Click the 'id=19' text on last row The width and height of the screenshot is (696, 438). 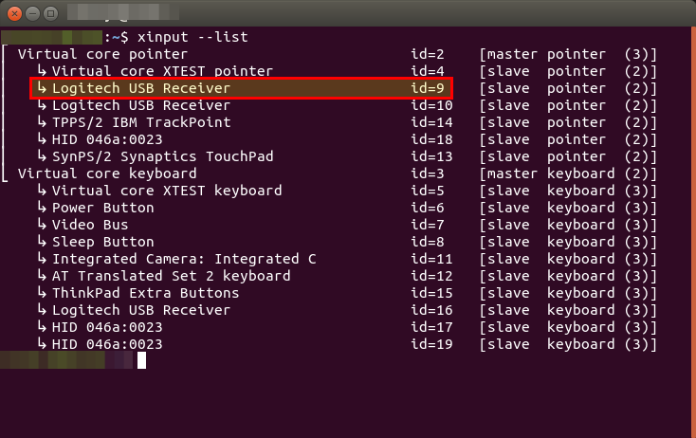(x=432, y=344)
